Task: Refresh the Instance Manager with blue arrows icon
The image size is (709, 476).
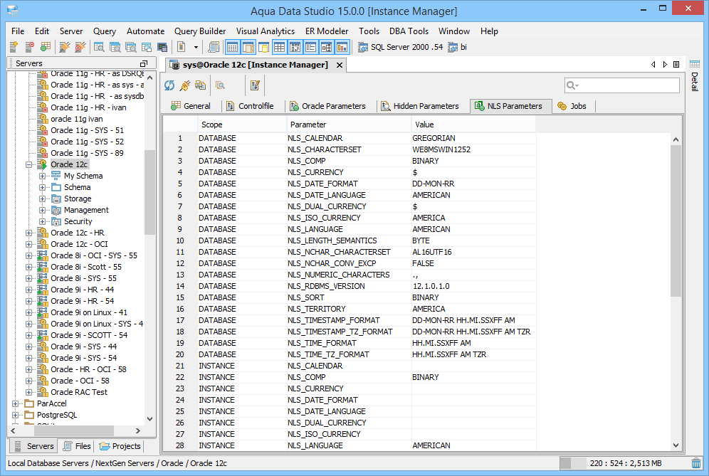Action: (x=169, y=85)
